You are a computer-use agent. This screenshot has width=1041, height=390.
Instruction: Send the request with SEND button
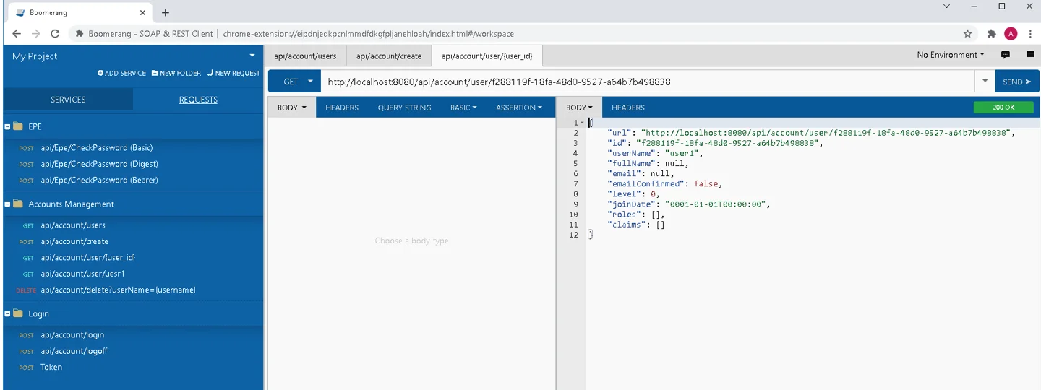point(1017,82)
